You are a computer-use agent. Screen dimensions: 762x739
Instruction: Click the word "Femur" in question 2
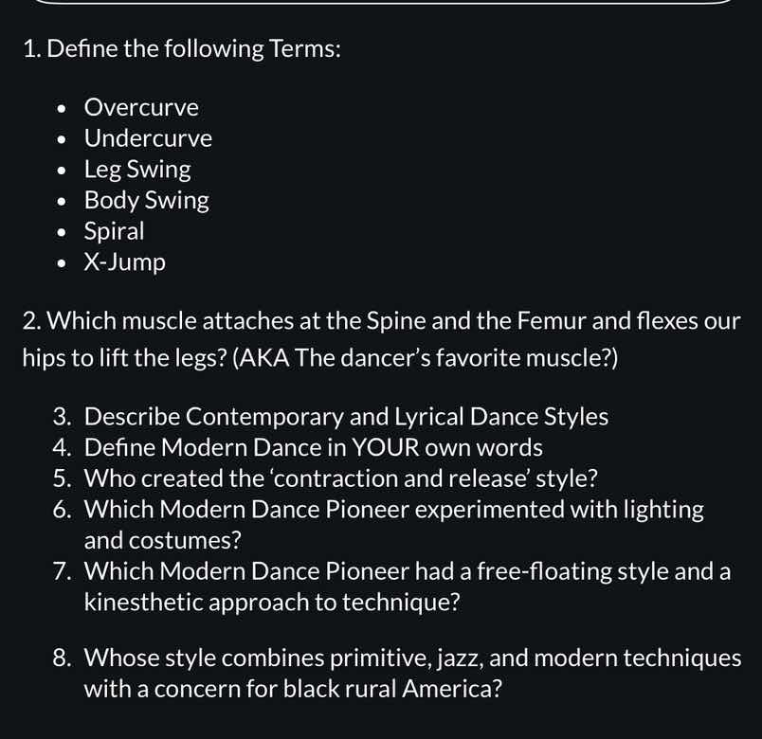click(x=551, y=321)
